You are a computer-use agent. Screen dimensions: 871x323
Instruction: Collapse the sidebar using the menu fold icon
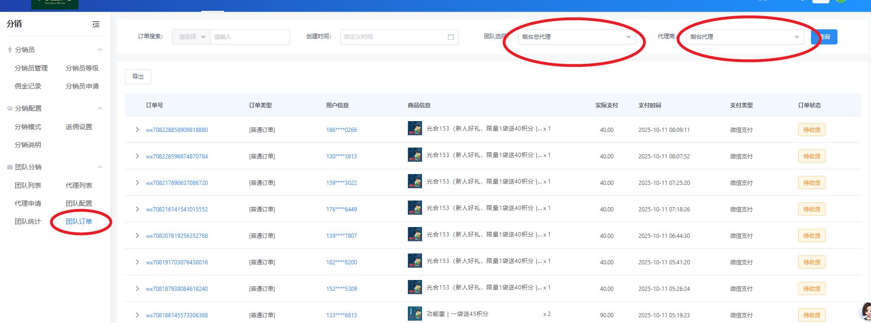(x=96, y=24)
